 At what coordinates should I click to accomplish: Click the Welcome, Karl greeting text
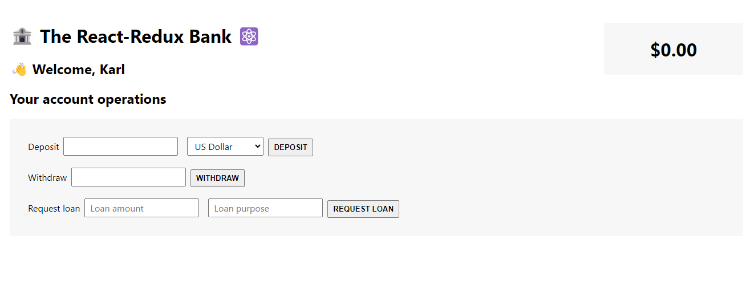coord(79,70)
